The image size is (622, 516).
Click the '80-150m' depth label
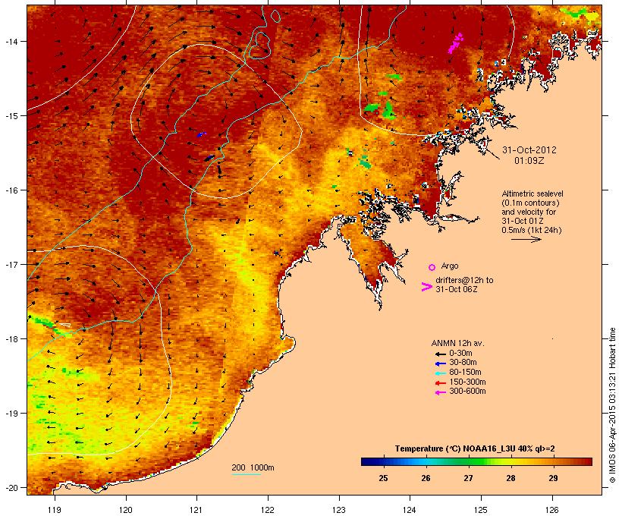[465, 373]
